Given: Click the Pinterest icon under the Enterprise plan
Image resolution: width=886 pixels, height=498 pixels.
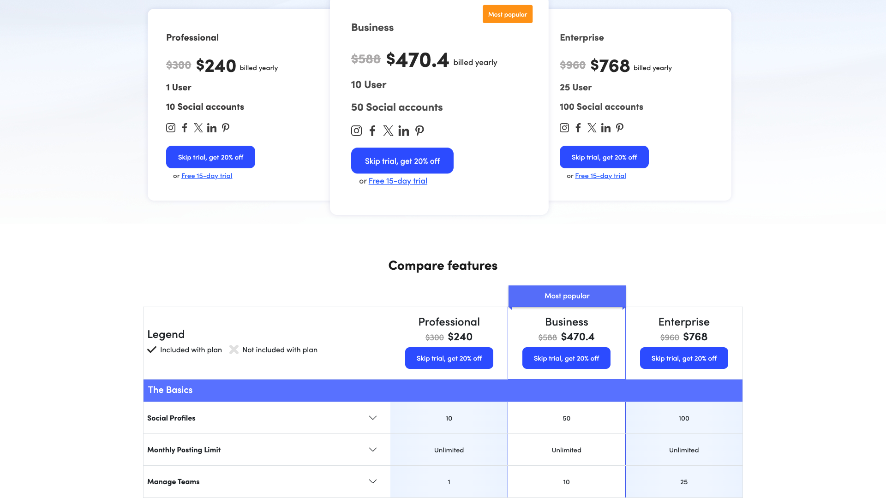Looking at the screenshot, I should (620, 128).
